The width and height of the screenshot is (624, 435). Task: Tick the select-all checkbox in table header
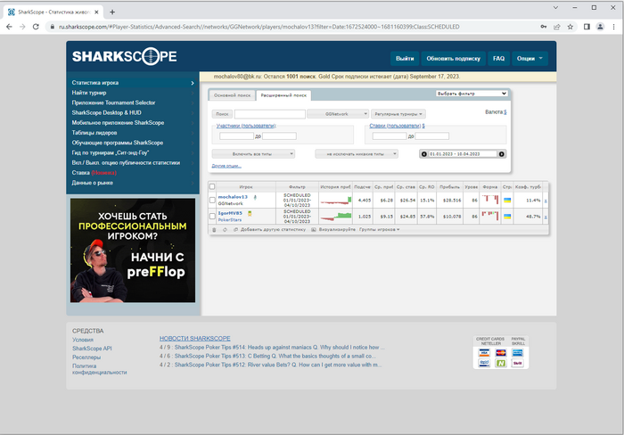(212, 186)
